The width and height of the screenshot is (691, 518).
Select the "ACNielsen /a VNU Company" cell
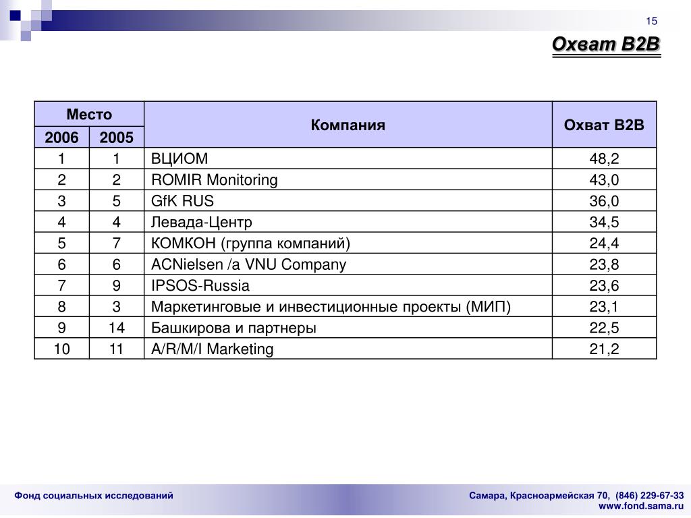pyautogui.click(x=348, y=264)
